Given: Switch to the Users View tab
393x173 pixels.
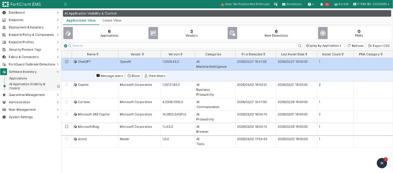Looking at the screenshot, I should (x=112, y=21).
